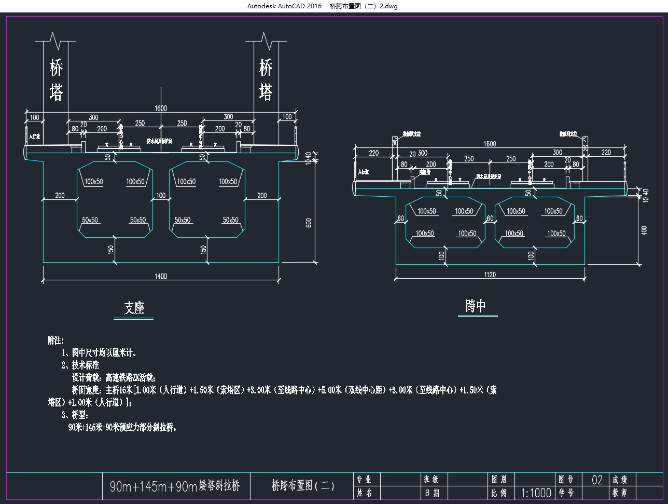668x504 pixels.
Task: Select the drawing number 02
Action: (x=597, y=480)
